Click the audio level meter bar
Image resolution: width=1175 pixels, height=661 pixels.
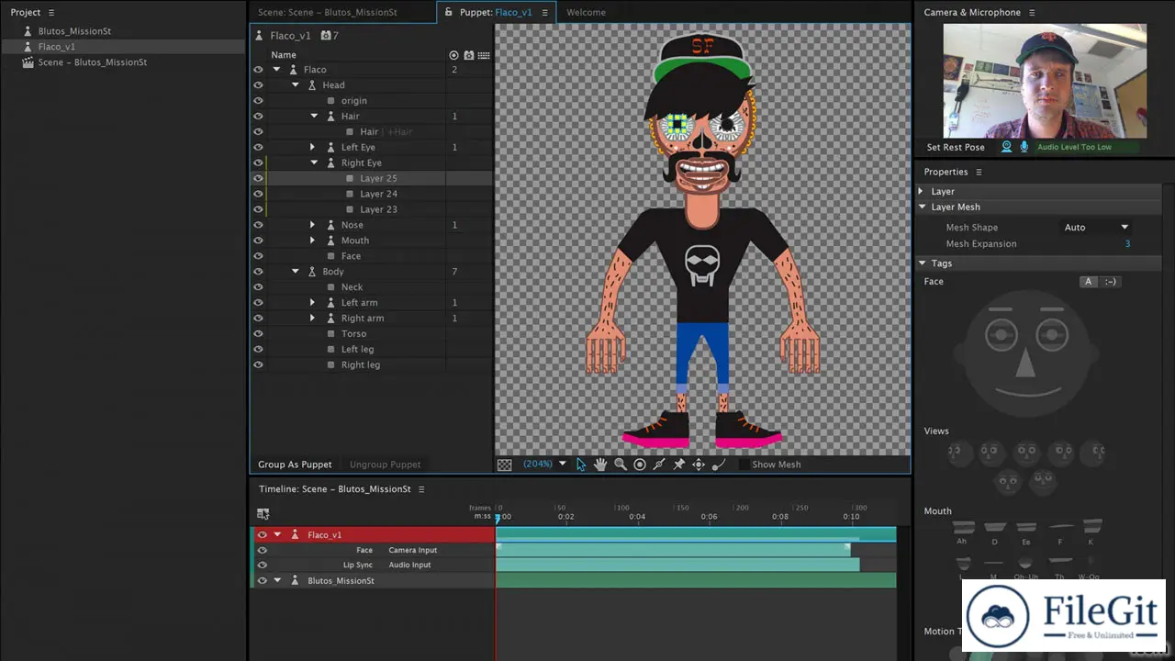click(1089, 147)
